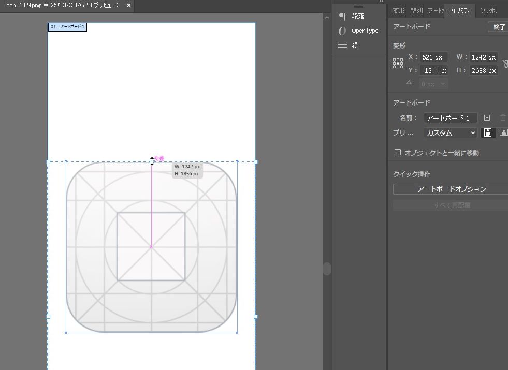Click the delete artboard trash icon
Viewport: 508px width, 370px height.
pos(503,118)
